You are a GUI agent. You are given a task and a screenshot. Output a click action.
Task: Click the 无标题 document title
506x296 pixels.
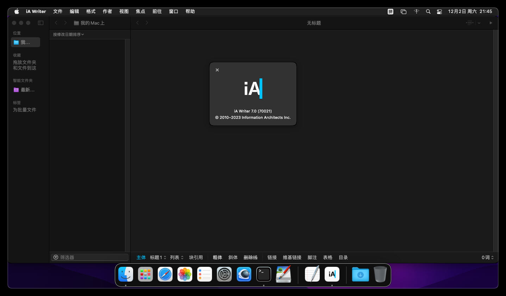coord(314,23)
